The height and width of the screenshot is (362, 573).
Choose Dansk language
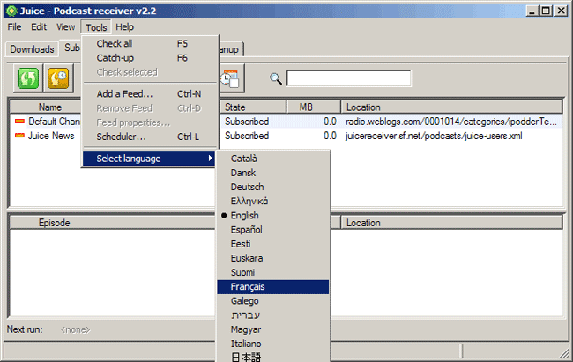(x=273, y=173)
